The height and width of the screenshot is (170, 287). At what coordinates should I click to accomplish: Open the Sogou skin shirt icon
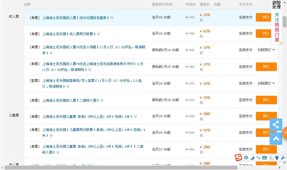[x=277, y=158]
